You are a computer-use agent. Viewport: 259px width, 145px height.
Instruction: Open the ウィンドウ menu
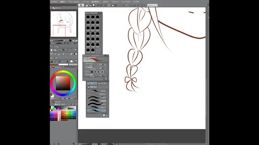coord(126,2)
